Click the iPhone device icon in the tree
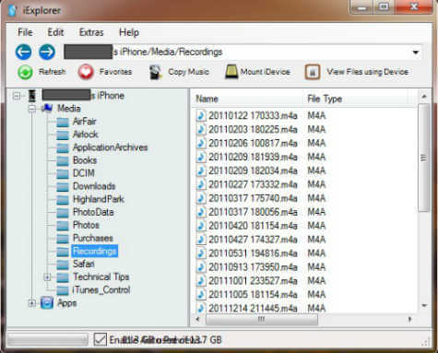The image size is (438, 353). coord(32,96)
